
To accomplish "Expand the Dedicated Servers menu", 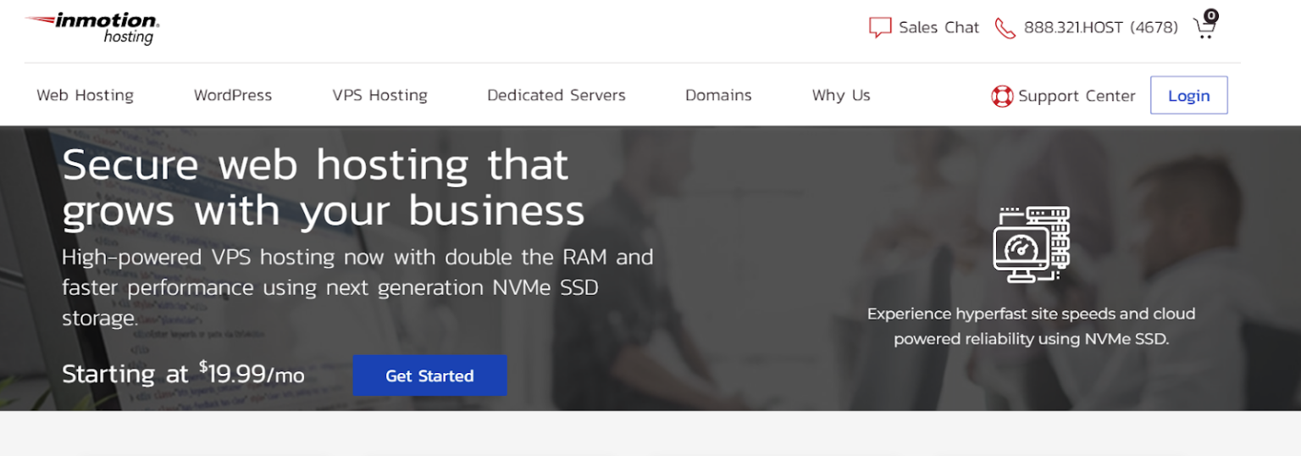I will pyautogui.click(x=556, y=95).
